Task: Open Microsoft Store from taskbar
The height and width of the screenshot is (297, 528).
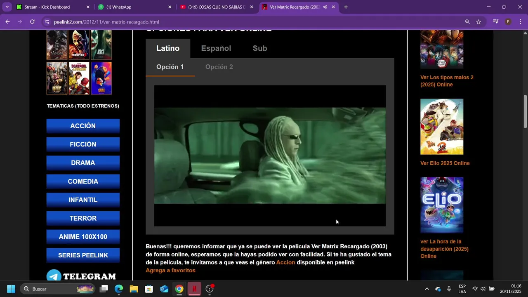Action: 149,289
